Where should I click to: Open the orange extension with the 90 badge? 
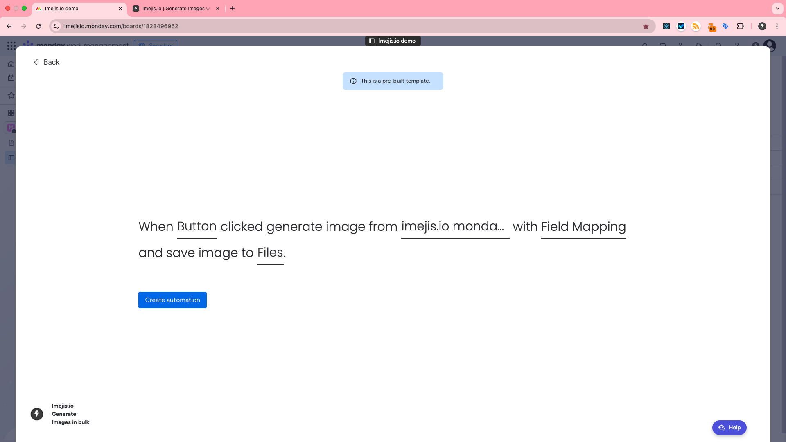[x=711, y=27]
